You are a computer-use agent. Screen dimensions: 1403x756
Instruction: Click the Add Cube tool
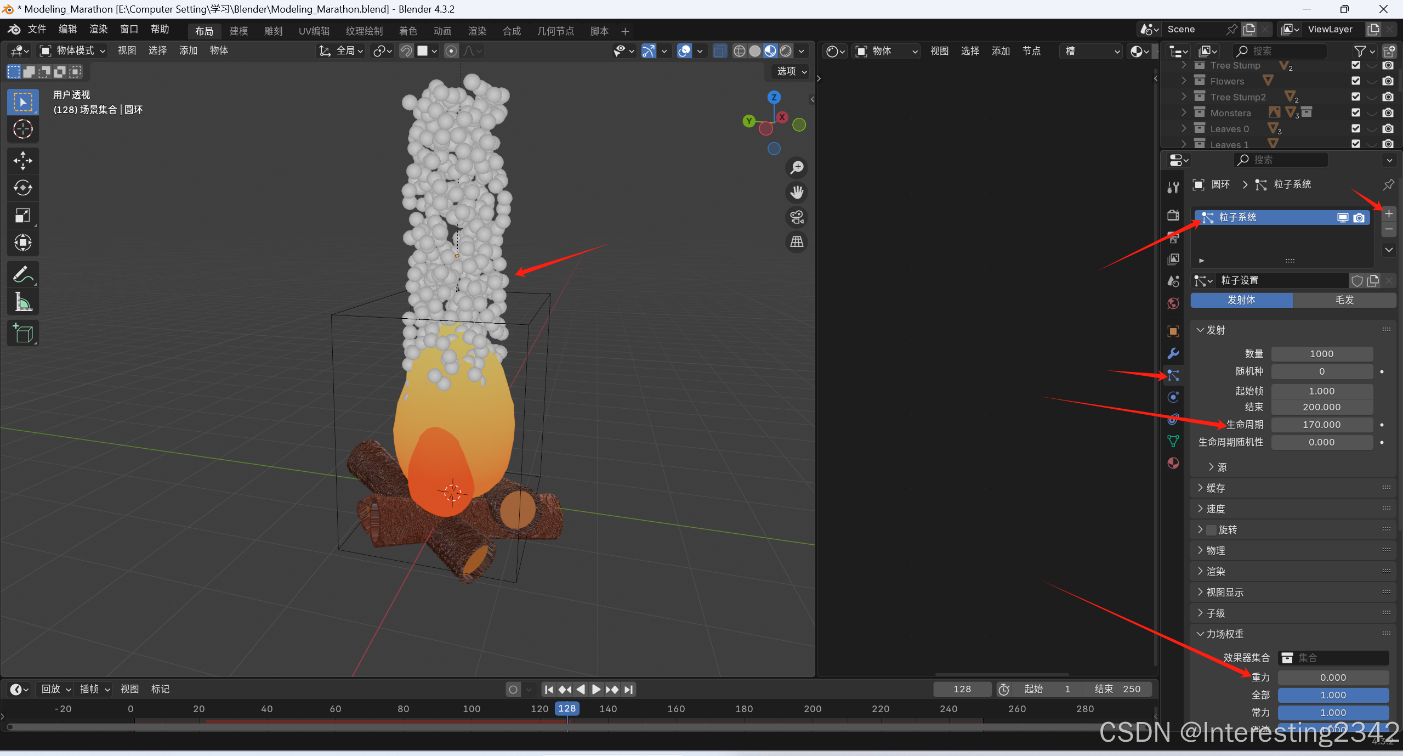click(x=22, y=333)
